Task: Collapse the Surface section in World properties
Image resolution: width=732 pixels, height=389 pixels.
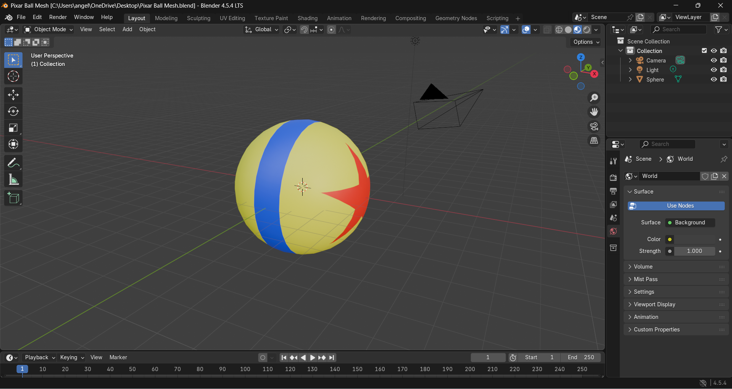Action: (x=630, y=192)
